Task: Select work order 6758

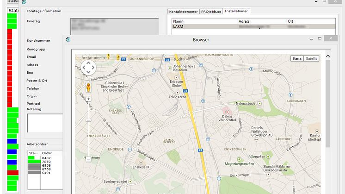Action: click(x=46, y=169)
